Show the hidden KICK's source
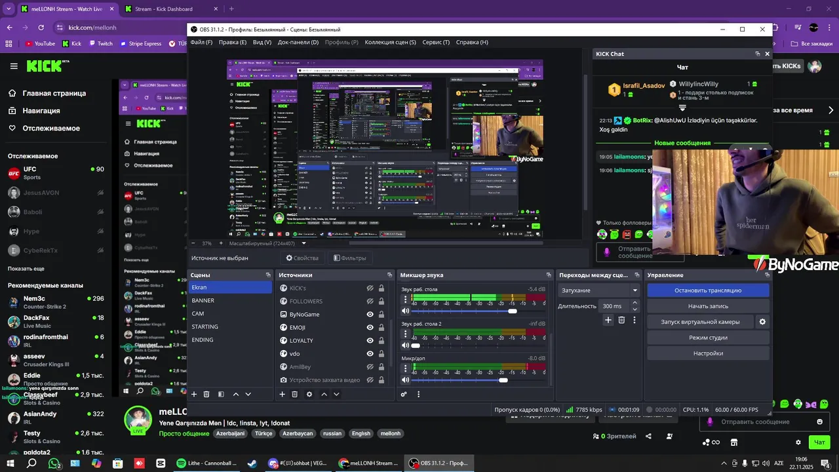839x472 pixels. [x=370, y=288]
